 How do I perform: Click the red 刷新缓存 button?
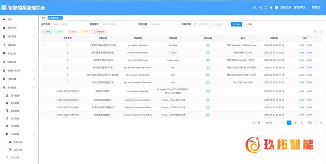tap(99, 32)
